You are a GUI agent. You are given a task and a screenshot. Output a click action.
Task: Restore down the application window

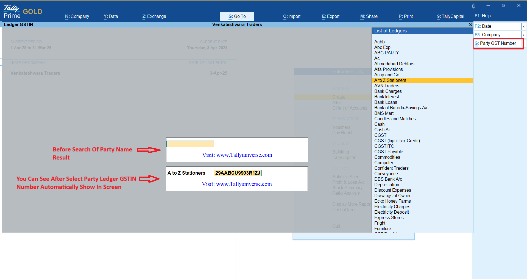click(503, 5)
